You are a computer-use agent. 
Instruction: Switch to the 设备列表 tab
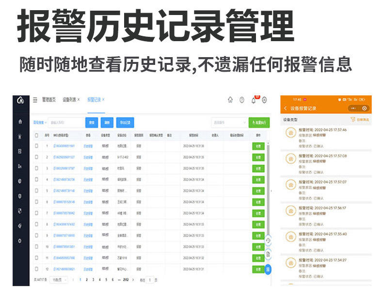pyautogui.click(x=69, y=100)
